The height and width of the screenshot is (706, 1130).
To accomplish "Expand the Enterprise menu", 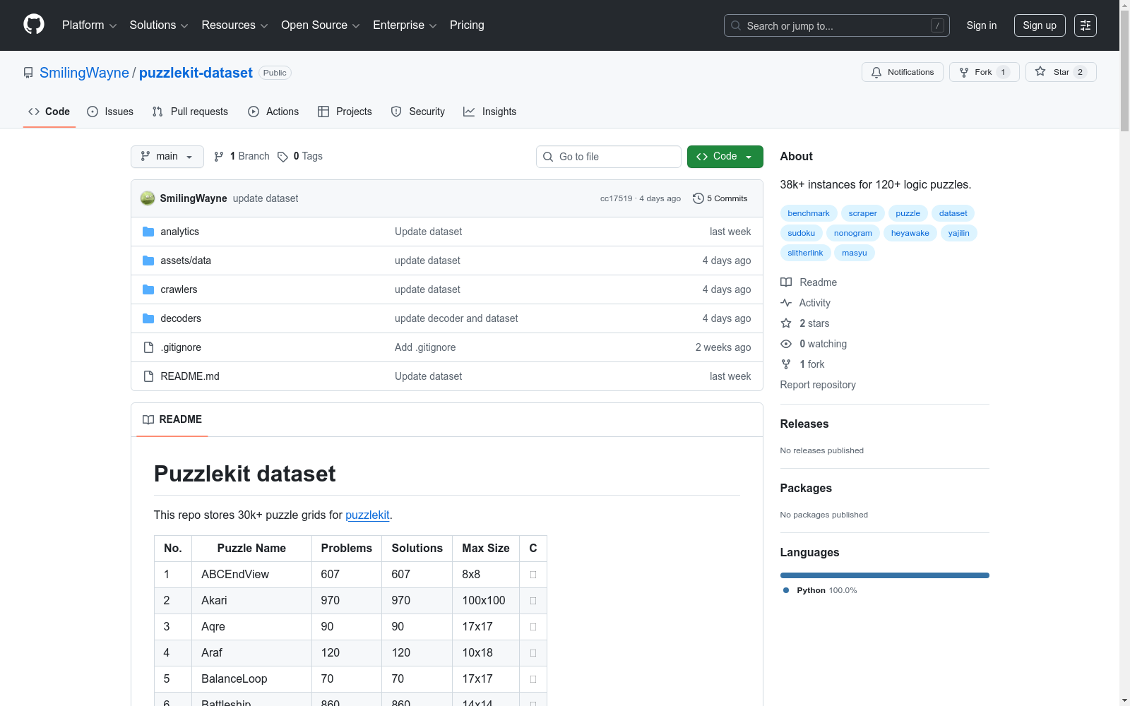I will (405, 25).
